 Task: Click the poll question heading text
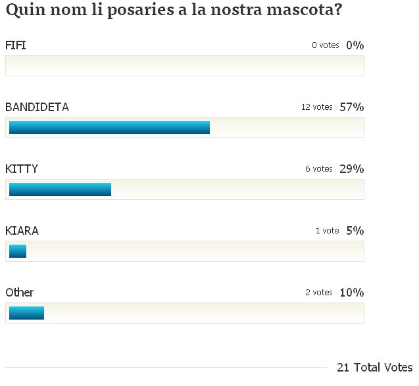point(174,10)
